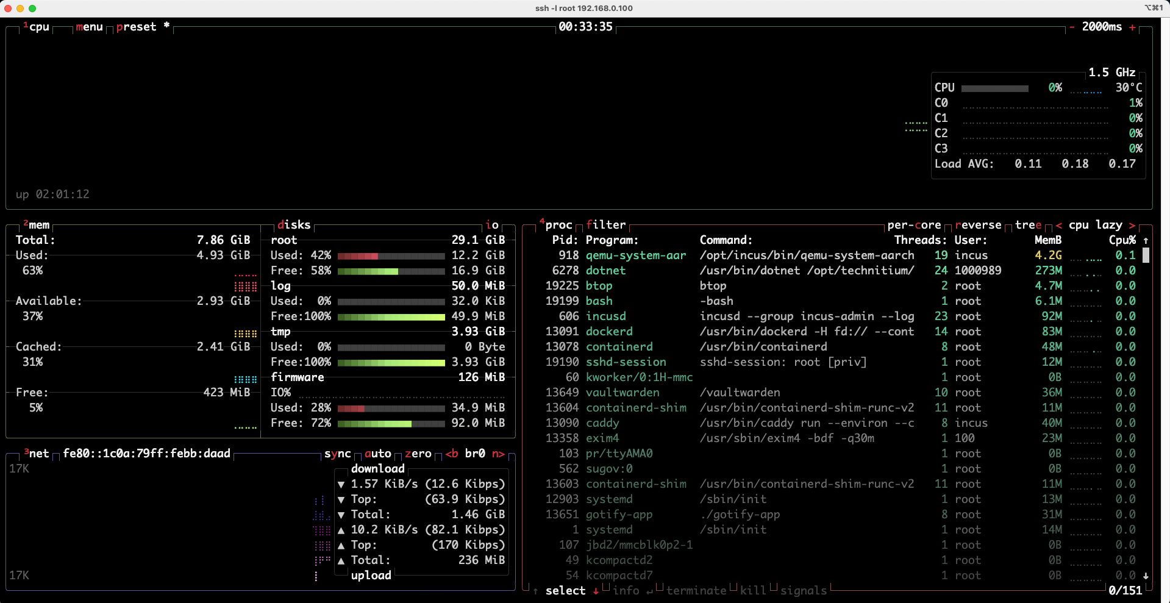Click select down arrow in proc footer

(596, 591)
